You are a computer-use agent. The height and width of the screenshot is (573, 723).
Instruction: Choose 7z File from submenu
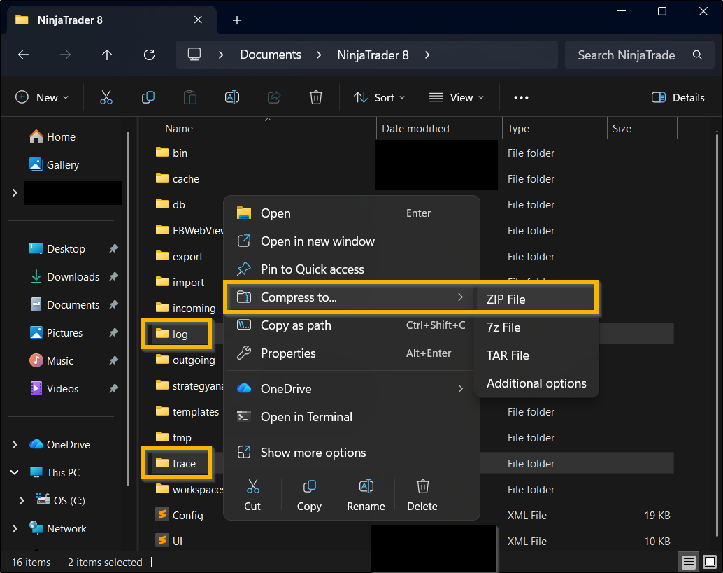[x=536, y=327]
